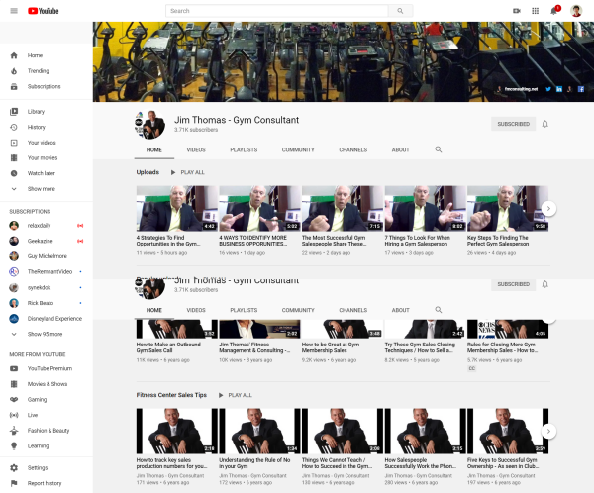Open Trending in sidebar

(x=47, y=71)
